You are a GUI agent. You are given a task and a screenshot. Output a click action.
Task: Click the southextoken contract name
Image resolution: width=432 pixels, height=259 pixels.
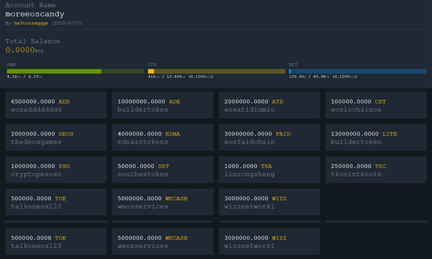[143, 174]
